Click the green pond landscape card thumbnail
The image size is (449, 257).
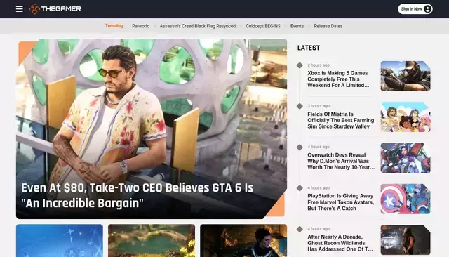click(x=152, y=241)
